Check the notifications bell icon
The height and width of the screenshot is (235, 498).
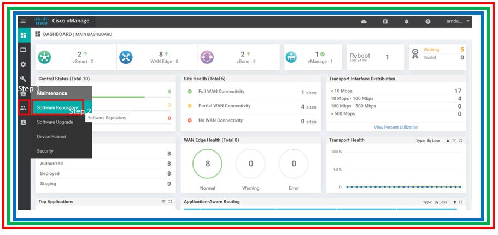[x=407, y=22]
